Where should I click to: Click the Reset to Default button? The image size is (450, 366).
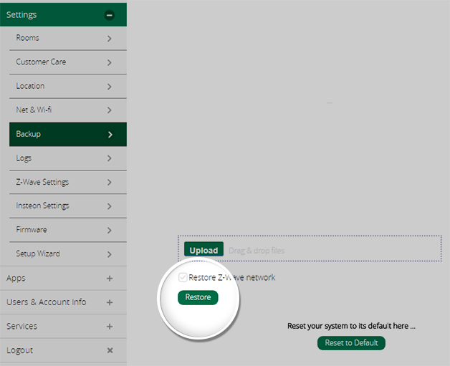[x=351, y=343]
